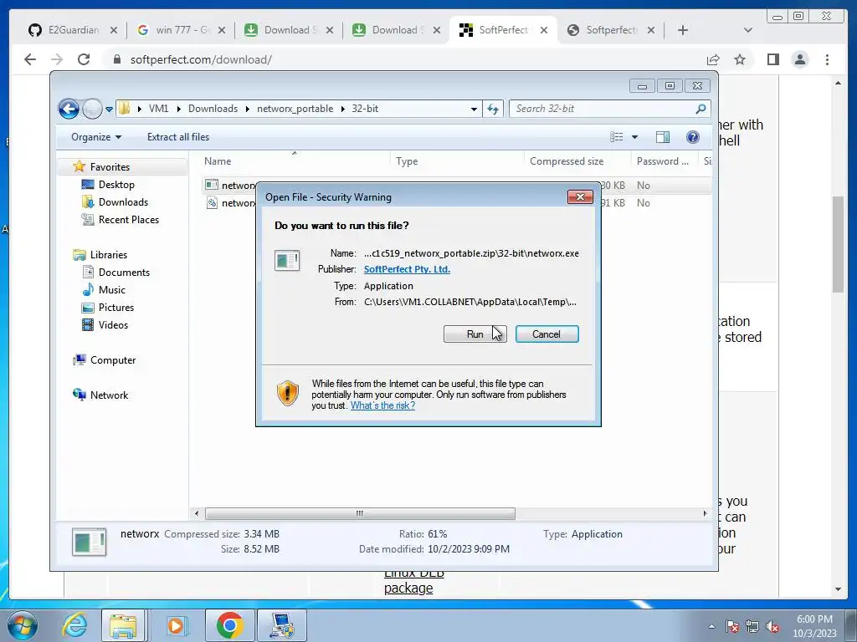
Task: Open the Music library
Action: pos(111,290)
